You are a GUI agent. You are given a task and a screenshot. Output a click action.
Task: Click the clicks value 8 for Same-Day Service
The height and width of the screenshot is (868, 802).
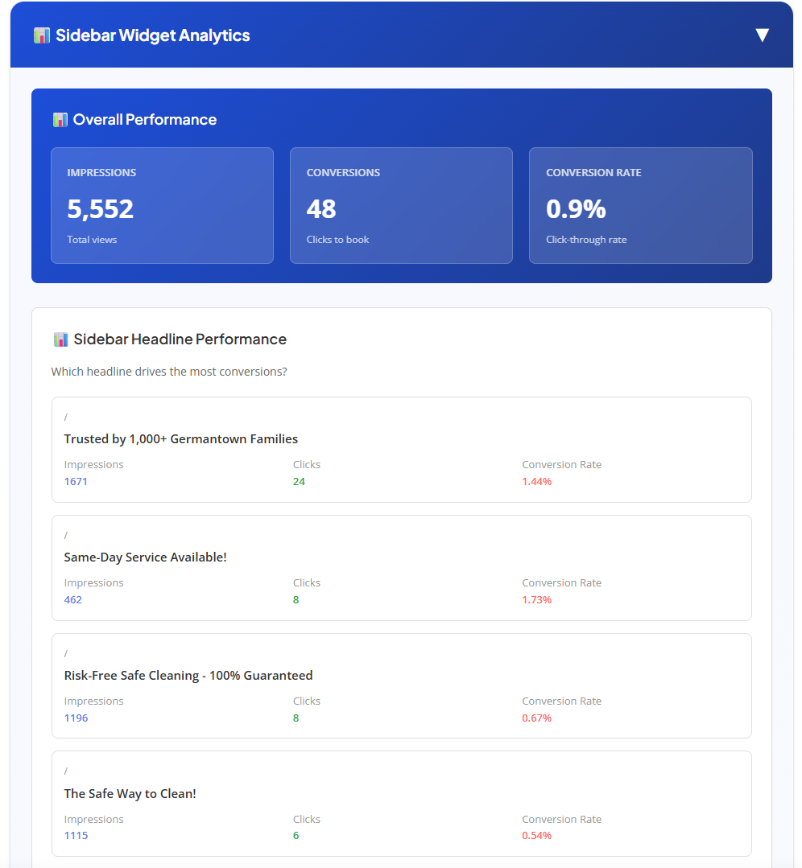296,599
